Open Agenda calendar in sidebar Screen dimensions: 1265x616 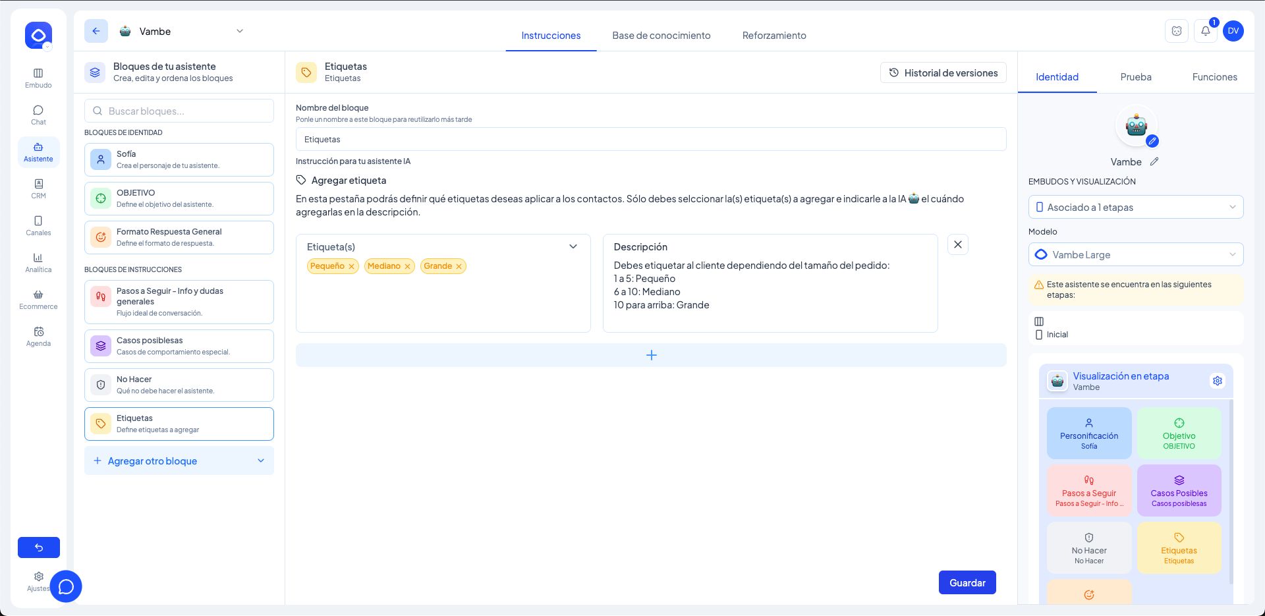[38, 336]
